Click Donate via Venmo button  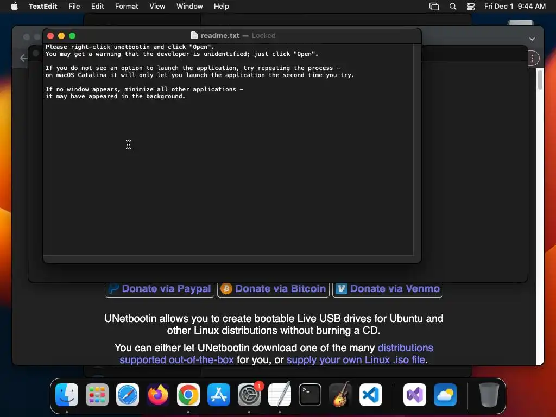tap(388, 289)
